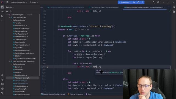Click the "Fibonacci Hashing" string on line 94
The width and height of the screenshot is (176, 99).
[101, 26]
